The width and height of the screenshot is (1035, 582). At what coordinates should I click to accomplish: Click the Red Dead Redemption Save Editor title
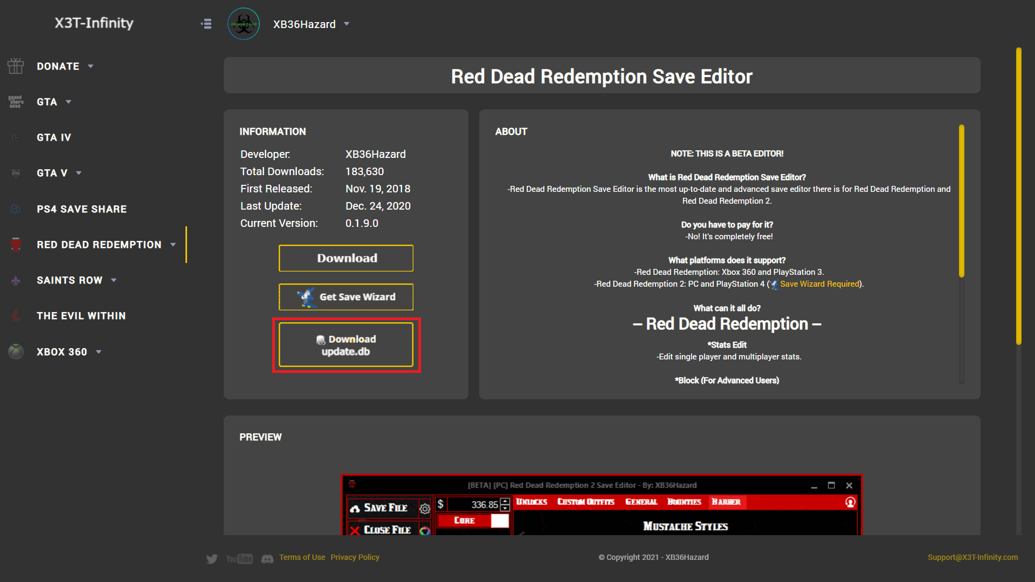[602, 77]
